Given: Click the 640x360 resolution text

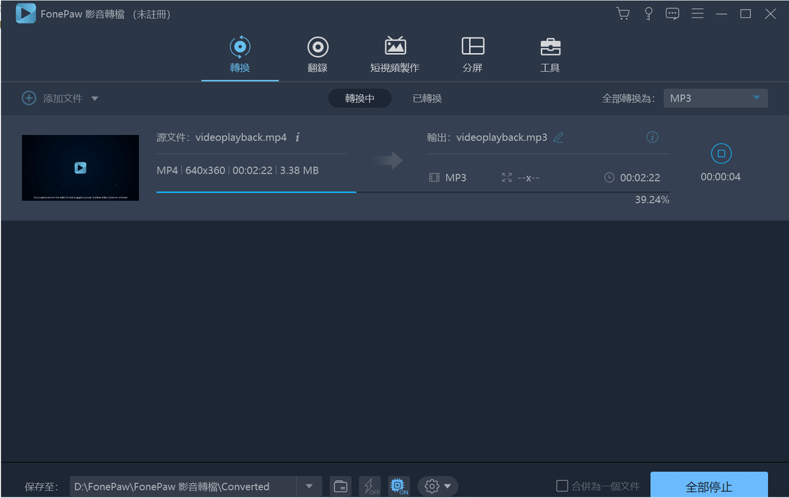Looking at the screenshot, I should (205, 170).
